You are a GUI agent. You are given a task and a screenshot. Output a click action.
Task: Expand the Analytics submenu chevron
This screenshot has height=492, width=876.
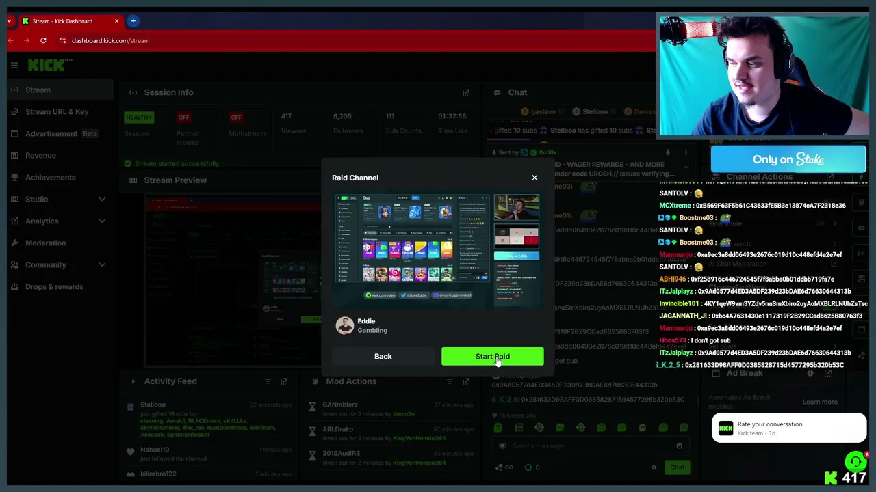pyautogui.click(x=102, y=221)
